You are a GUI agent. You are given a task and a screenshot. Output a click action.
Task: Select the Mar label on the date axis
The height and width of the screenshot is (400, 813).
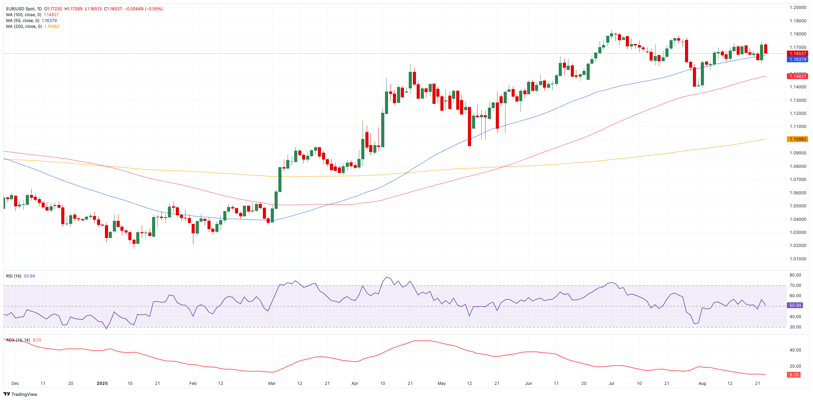272,383
